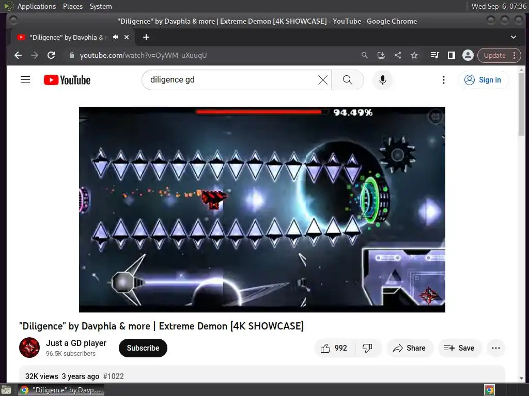Click the 96.5K subscribers text

pyautogui.click(x=71, y=354)
